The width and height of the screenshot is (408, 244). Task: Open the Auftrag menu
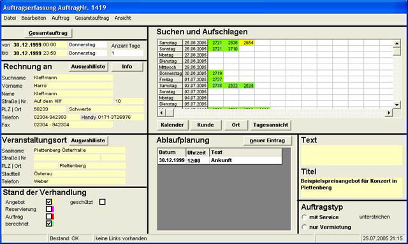point(61,18)
